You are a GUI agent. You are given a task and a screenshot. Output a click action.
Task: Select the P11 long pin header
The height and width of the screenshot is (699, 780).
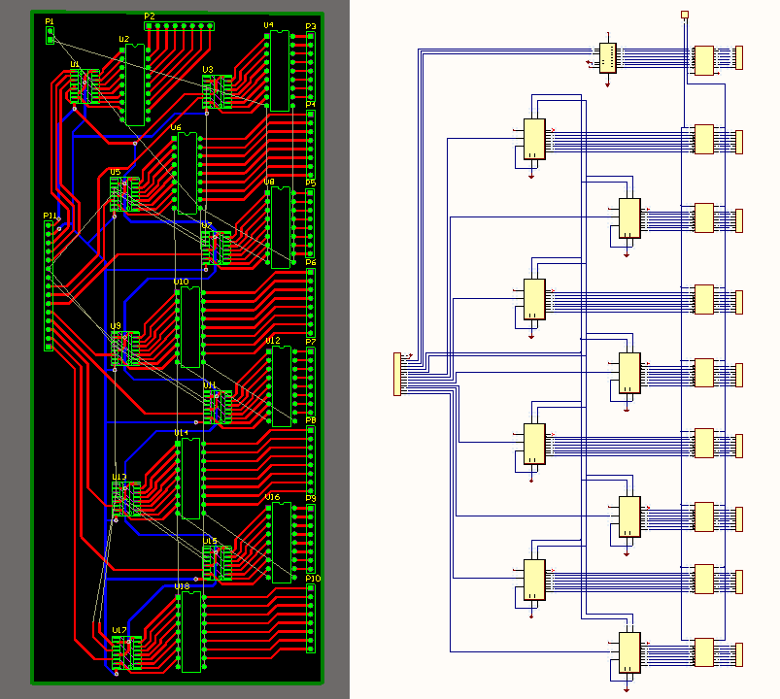50,285
